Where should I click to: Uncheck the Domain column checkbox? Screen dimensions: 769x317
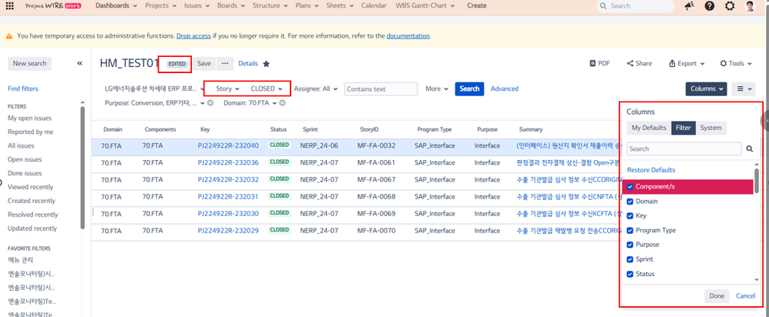coord(630,201)
